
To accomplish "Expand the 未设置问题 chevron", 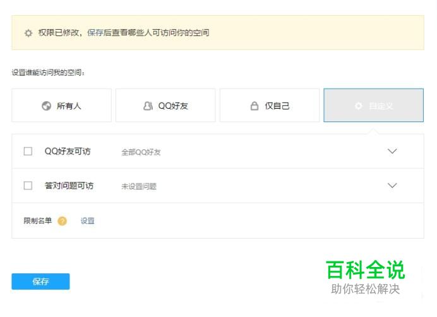I will [392, 186].
